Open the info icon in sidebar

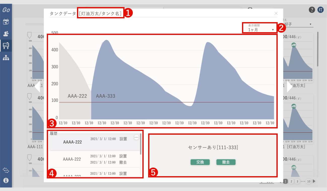click(6, 180)
